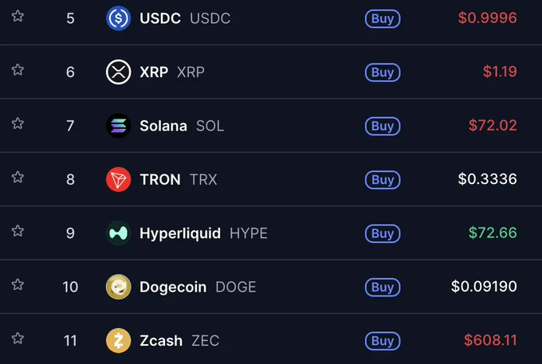This screenshot has height=364, width=542.
Task: Buy Zcash via its Buy button
Action: (x=383, y=341)
